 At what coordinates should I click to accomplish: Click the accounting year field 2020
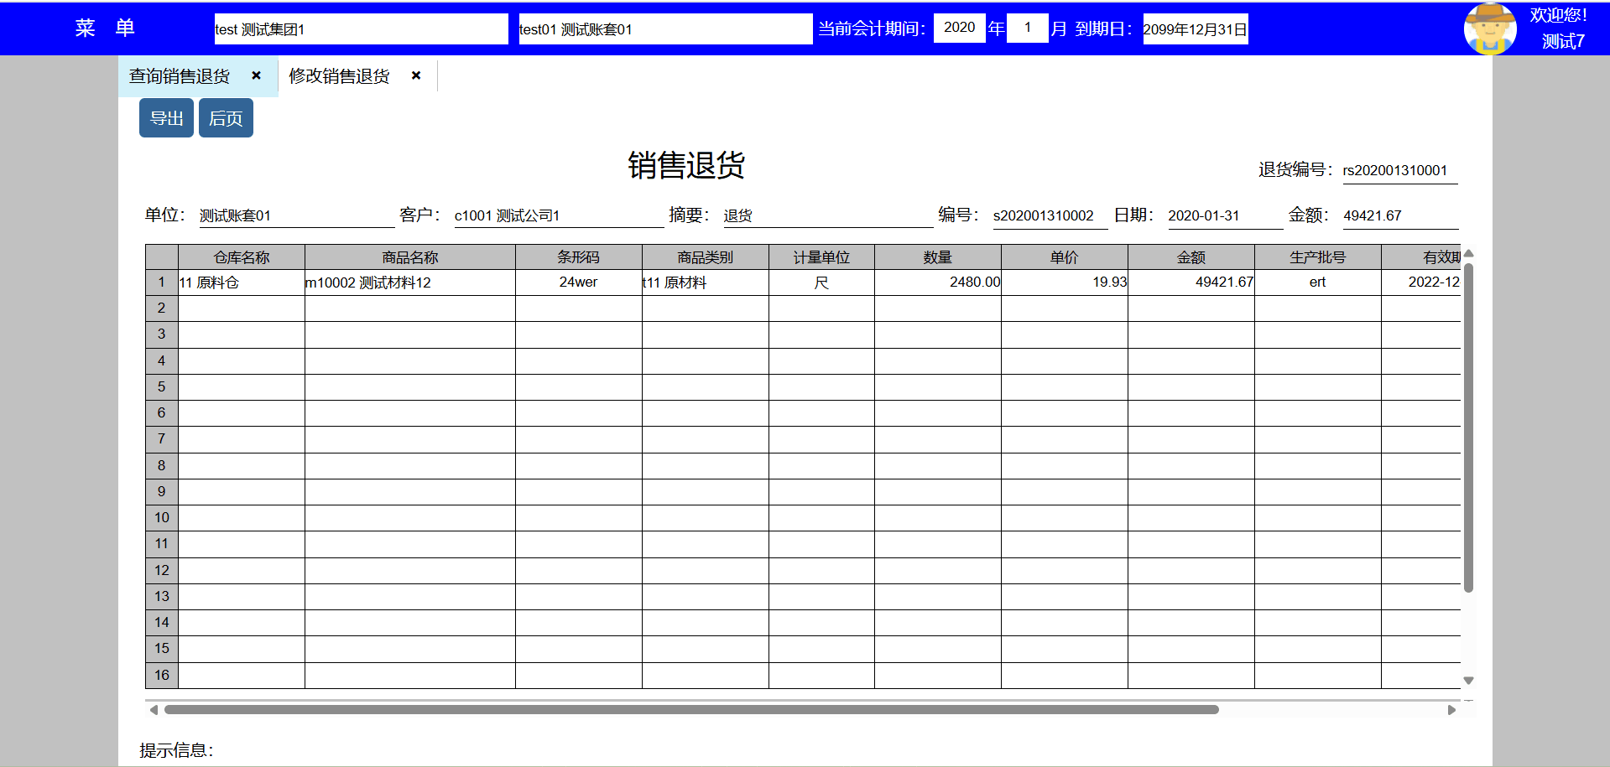959,28
